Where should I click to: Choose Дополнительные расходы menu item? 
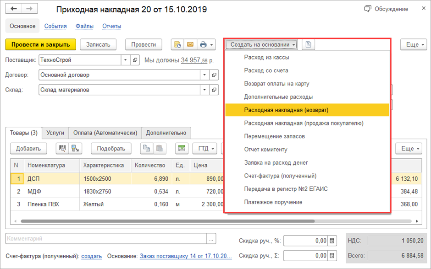pos(307,97)
